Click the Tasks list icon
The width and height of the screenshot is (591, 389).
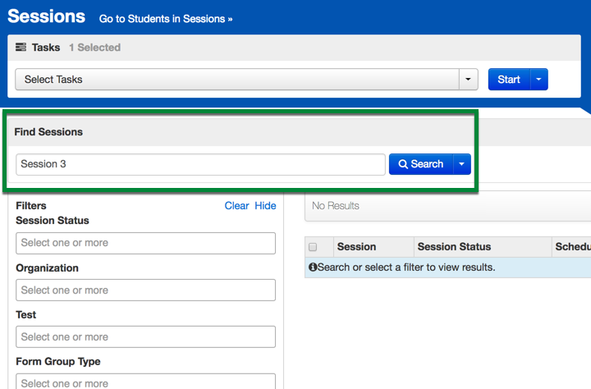point(21,48)
